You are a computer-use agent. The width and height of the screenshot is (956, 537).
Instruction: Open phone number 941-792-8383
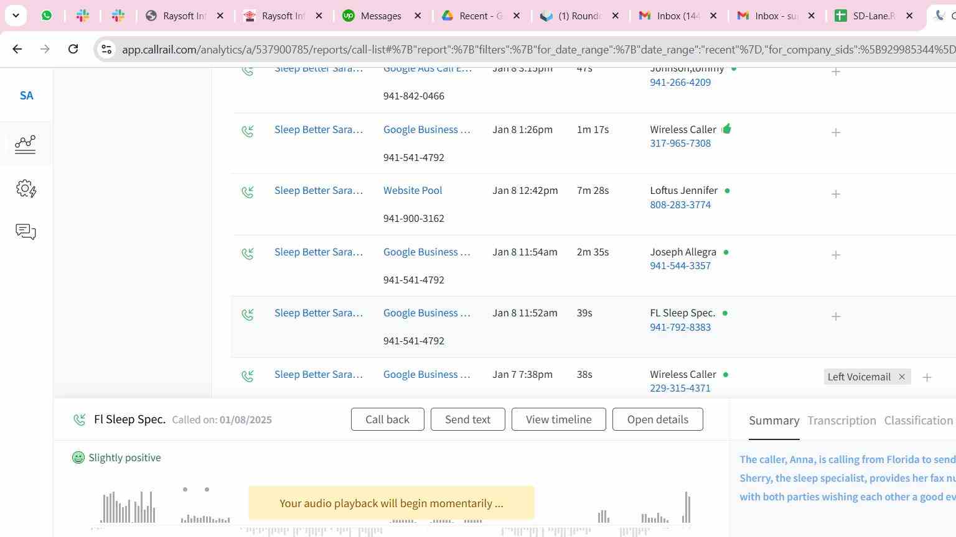680,327
